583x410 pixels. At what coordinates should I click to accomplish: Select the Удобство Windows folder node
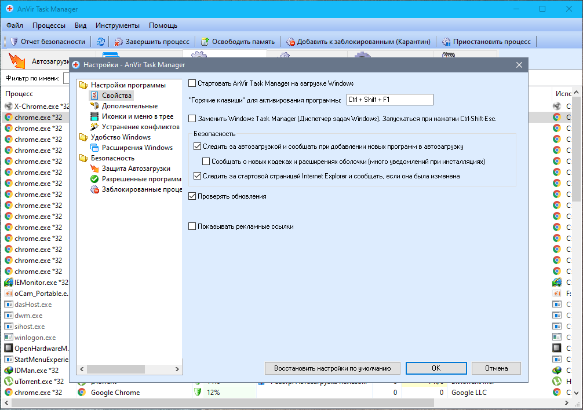(121, 137)
